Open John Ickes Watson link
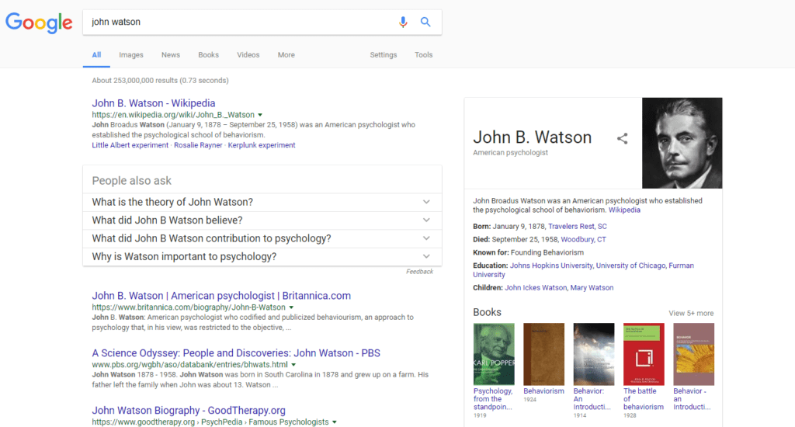The width and height of the screenshot is (795, 427). pyautogui.click(x=536, y=287)
